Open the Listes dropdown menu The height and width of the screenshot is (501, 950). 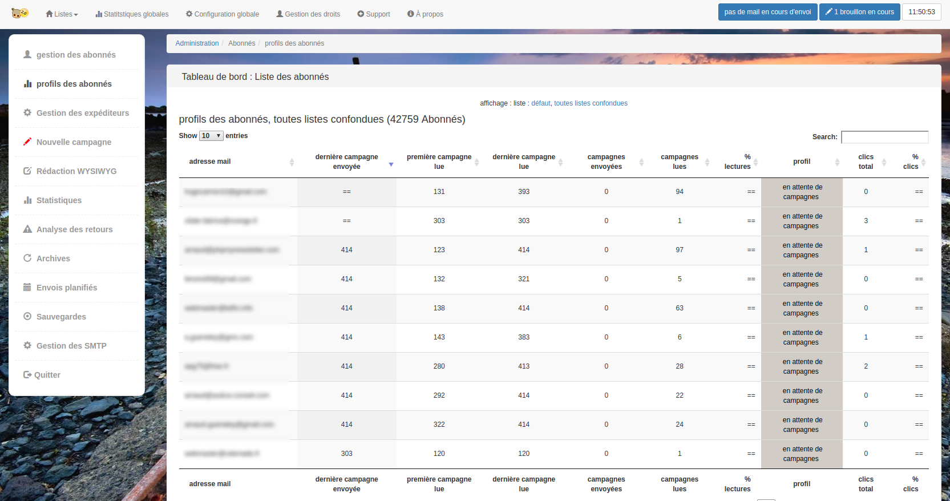[x=62, y=14]
